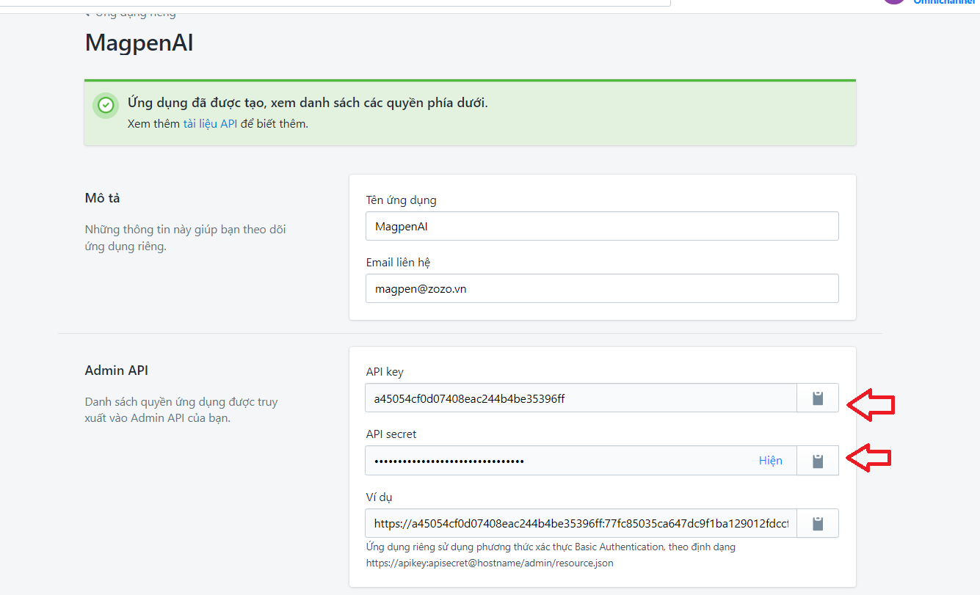This screenshot has width=980, height=595.
Task: Click the 'Danh sách quyền ứng dụng' description
Action: [x=181, y=410]
